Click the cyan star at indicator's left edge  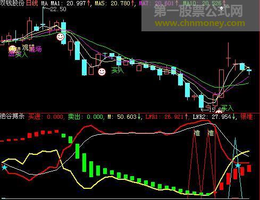click(4, 167)
